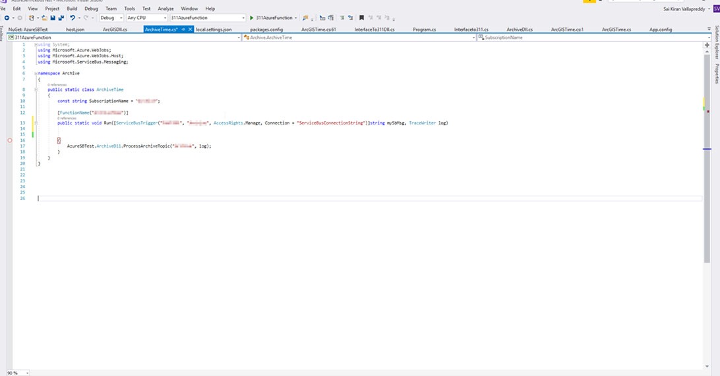Open the Any CPU platform dropdown

click(146, 18)
